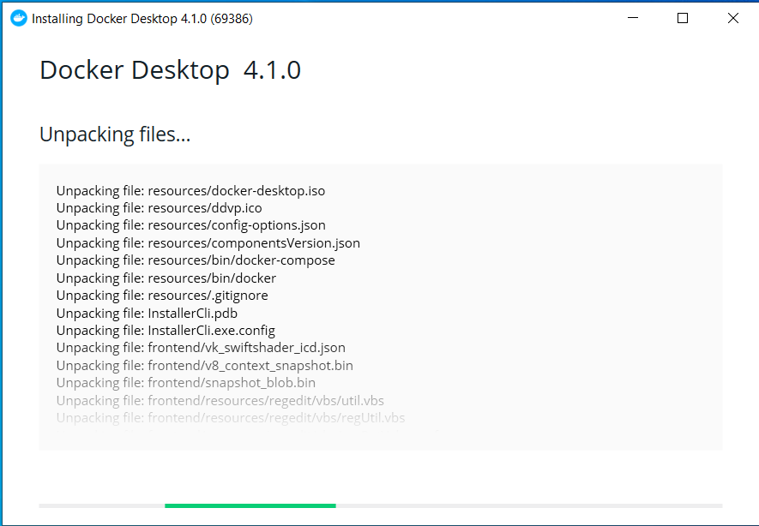
Task: Click the ddvp.ico unpacking line
Action: pos(159,208)
